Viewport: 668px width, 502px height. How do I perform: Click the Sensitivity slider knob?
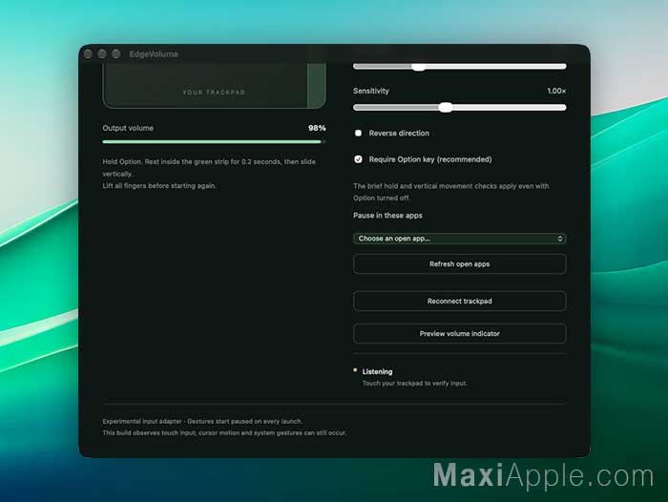click(x=446, y=108)
